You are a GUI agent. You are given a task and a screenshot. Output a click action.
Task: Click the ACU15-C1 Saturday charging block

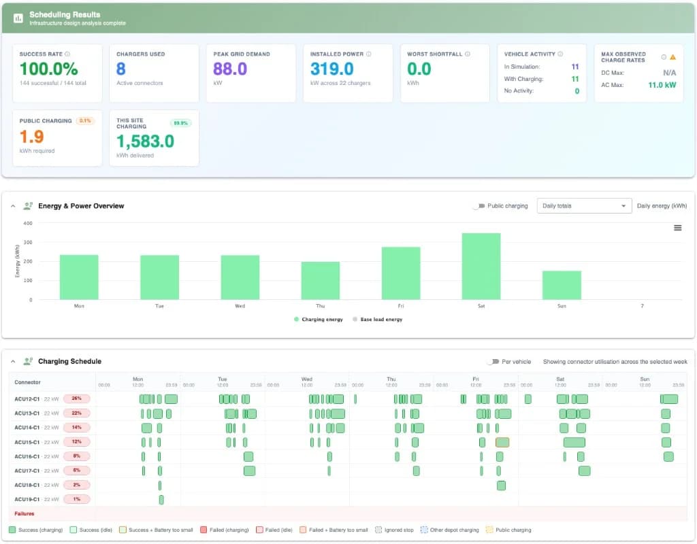(574, 442)
